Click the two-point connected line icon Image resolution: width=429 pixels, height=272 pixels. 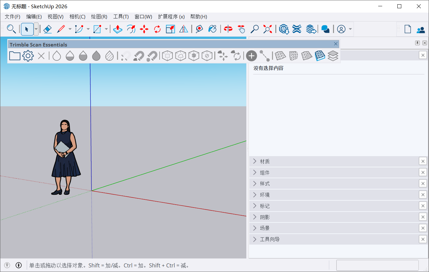pos(265,56)
